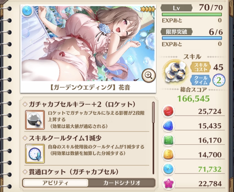Click the green level EXP bar

click(192, 14)
